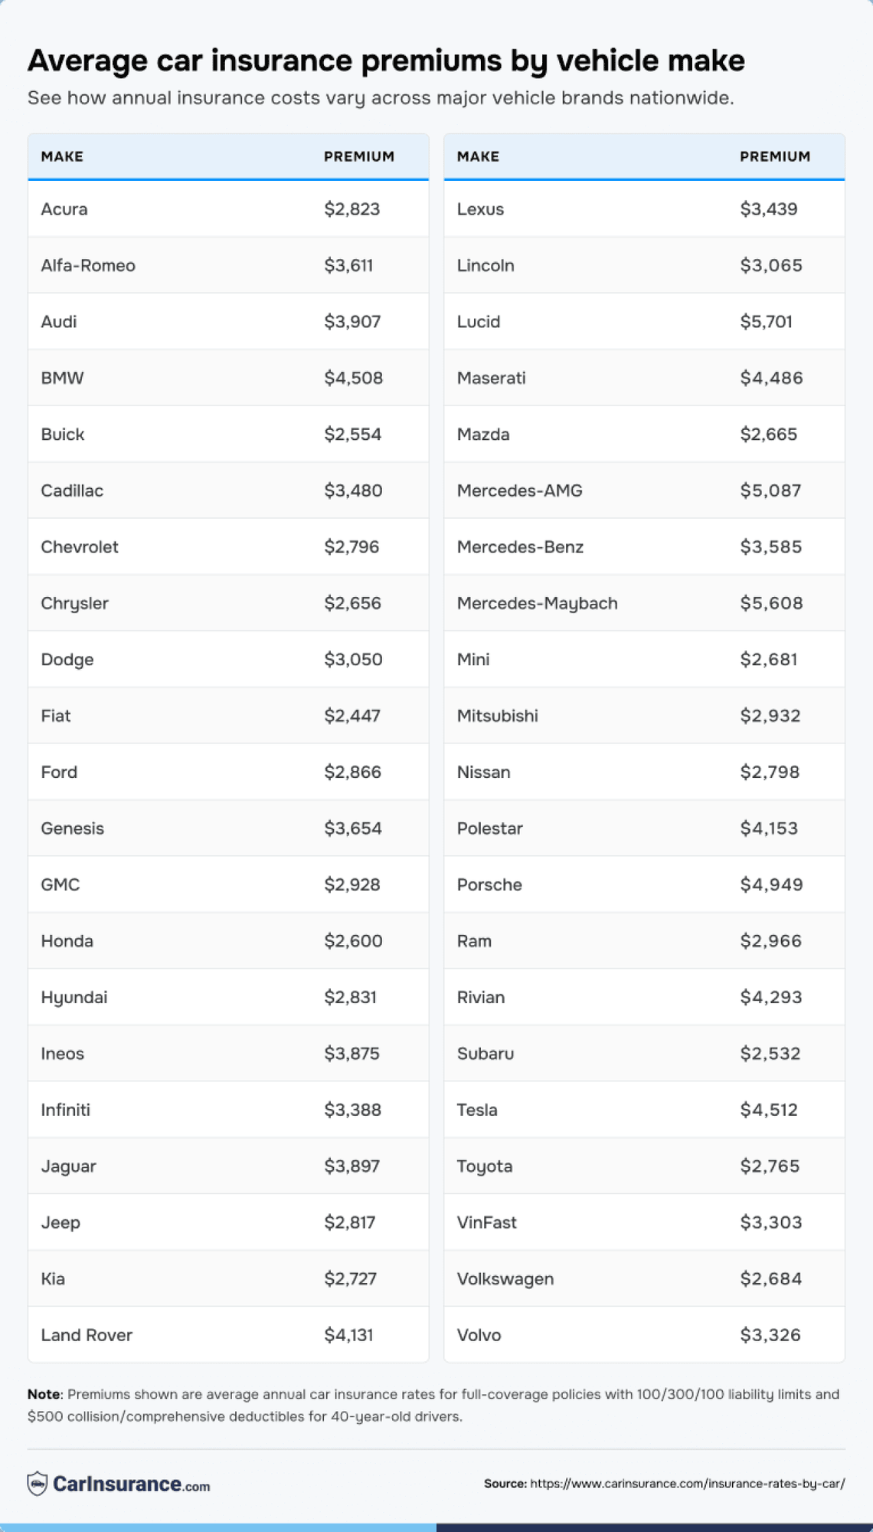Click the CarInsurance.com shield logo icon
Image resolution: width=873 pixels, height=1532 pixels.
pos(37,1484)
